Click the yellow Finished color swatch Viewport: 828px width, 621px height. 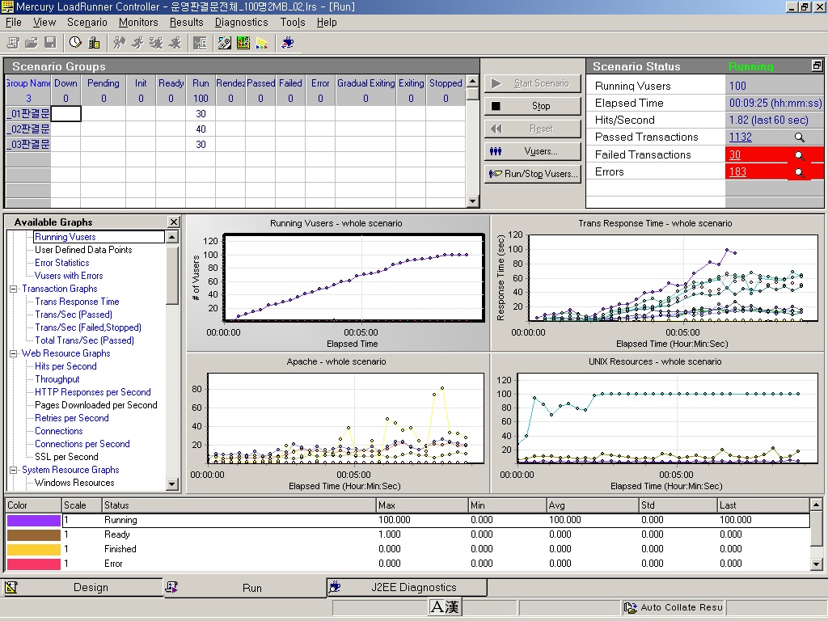(x=34, y=549)
